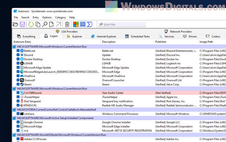Click the Jump to Entry arrow icon

click(x=58, y=24)
